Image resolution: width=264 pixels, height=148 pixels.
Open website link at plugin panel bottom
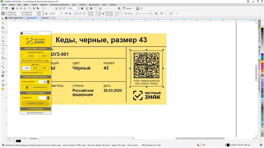(x=35, y=113)
